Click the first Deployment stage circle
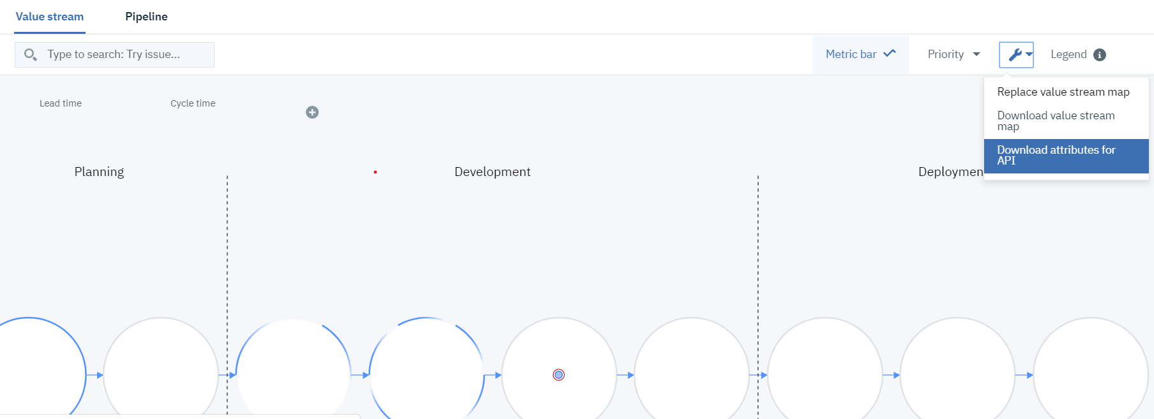The width and height of the screenshot is (1154, 419). (824, 373)
